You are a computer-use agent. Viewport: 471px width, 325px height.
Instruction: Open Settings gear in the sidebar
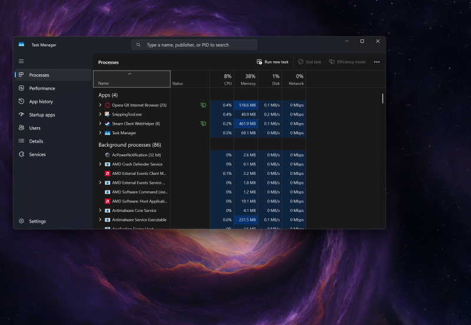point(22,221)
